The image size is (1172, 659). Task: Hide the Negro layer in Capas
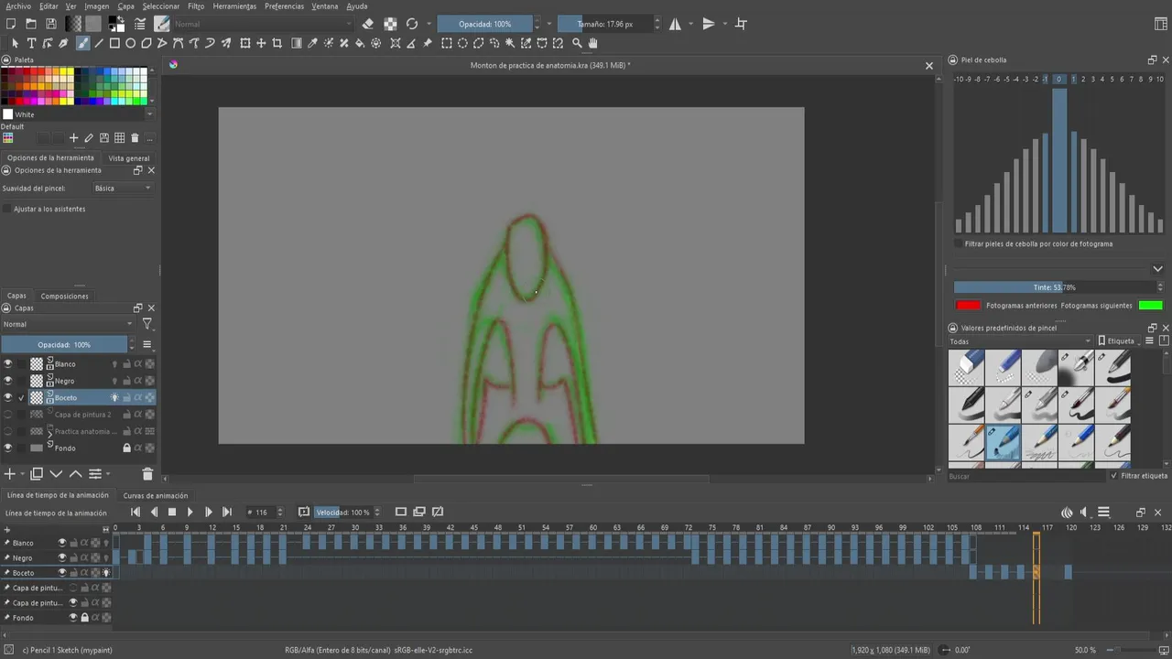(8, 381)
